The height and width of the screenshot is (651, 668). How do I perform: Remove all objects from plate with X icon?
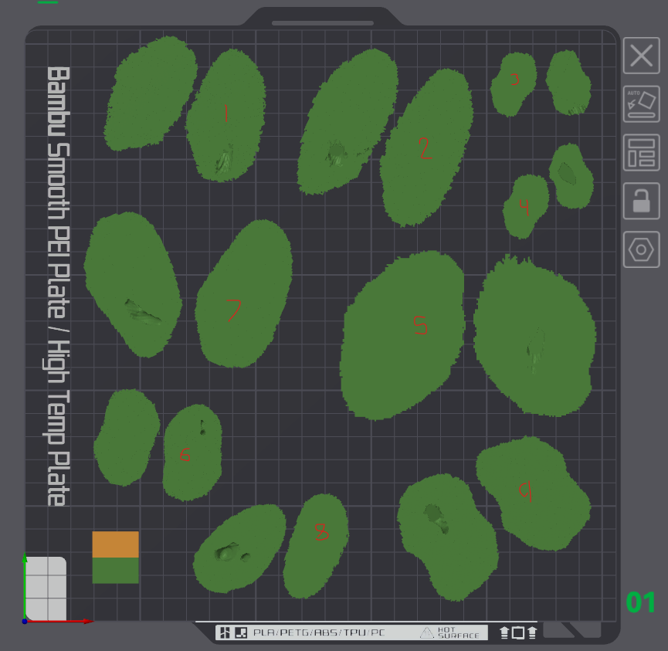[641, 56]
